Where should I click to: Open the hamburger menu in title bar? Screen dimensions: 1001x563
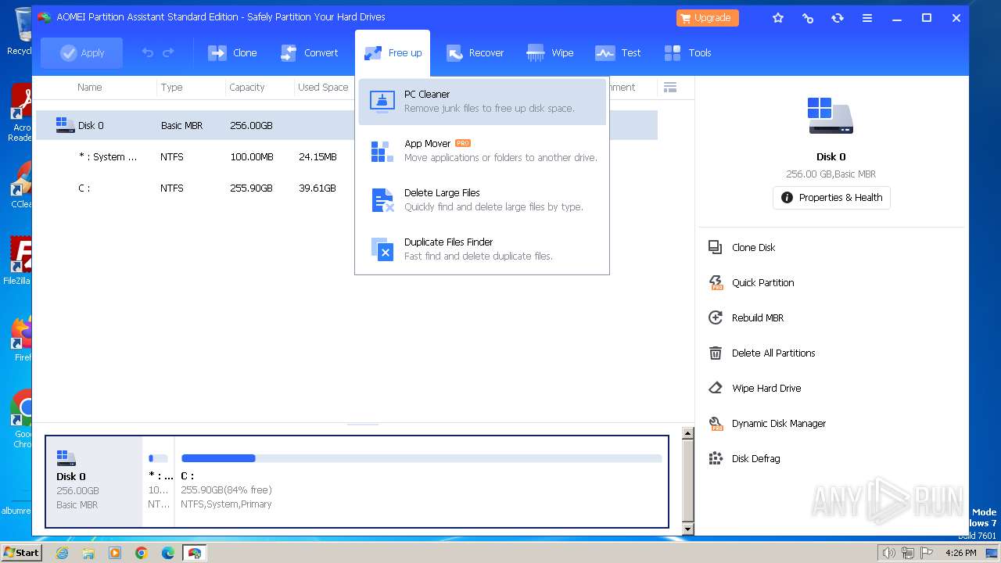867,17
